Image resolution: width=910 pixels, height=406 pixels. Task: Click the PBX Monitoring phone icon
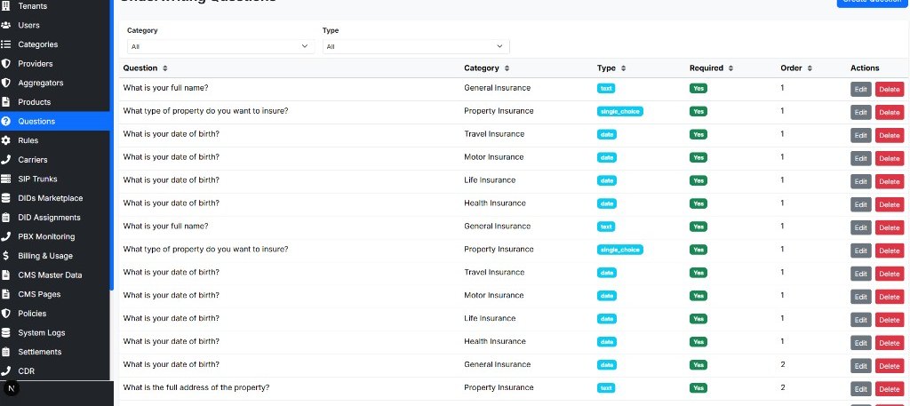click(x=6, y=236)
